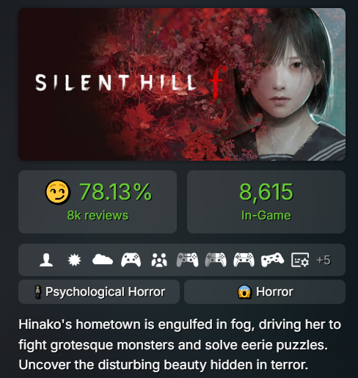Click the Steam Cloud icon

click(x=103, y=260)
